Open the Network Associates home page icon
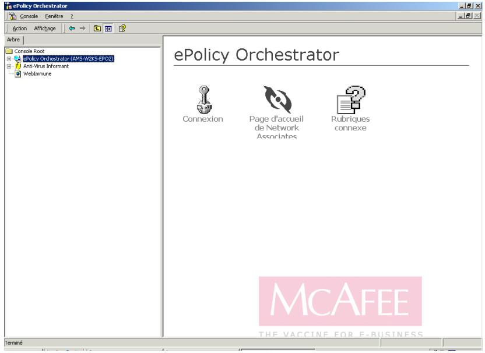Viewport: 485px width, 353px height. click(x=277, y=100)
